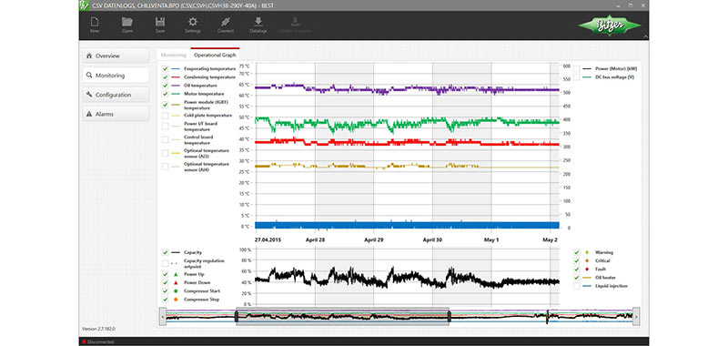Enable Liquid injection series
This screenshot has width=728, height=346.
577,286
